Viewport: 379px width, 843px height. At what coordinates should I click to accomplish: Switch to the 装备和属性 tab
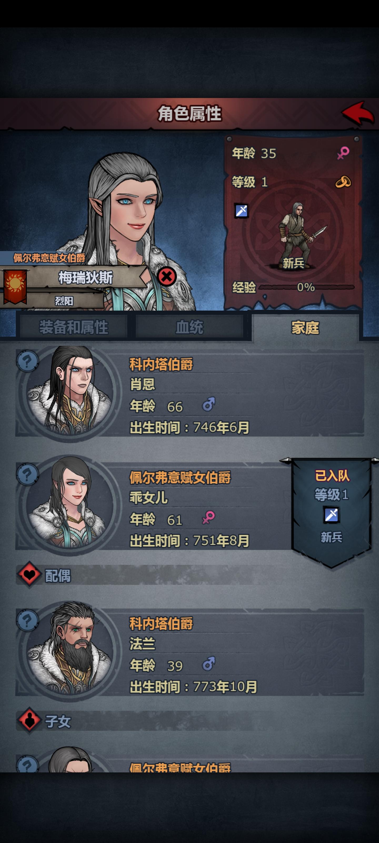(74, 327)
